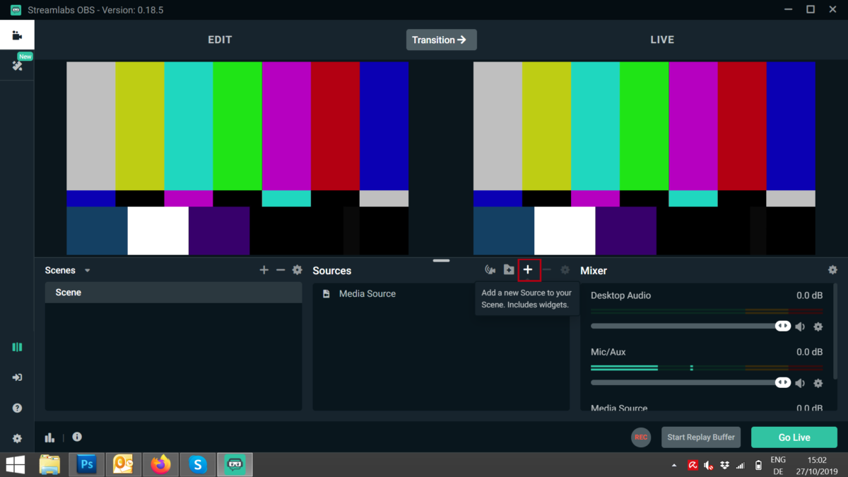Open Windows language switcher showing ENG
The width and height of the screenshot is (848, 477).
[777, 464]
